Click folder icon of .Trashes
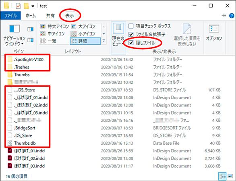Image resolution: width=236 pixels, height=181 pixels. (10, 67)
